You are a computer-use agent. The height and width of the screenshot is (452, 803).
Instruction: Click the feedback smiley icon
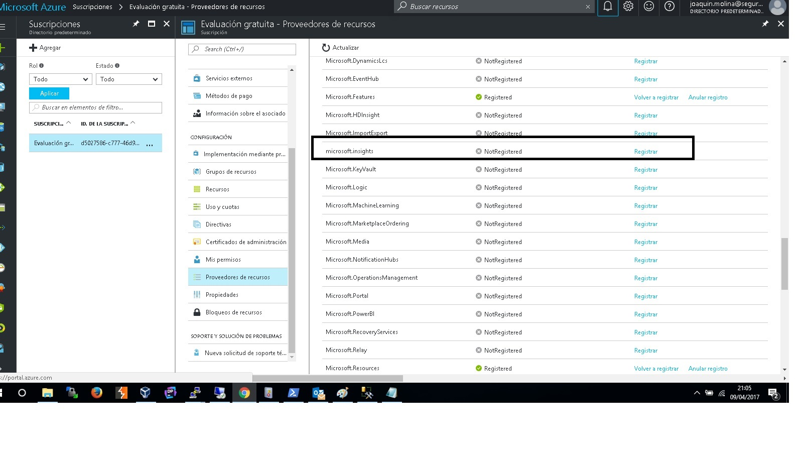[649, 7]
